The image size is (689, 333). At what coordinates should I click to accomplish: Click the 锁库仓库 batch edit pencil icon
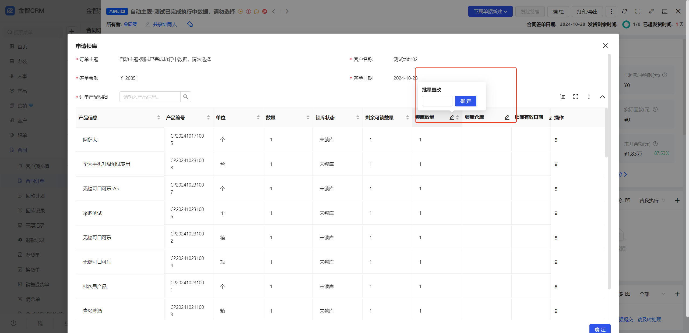[x=507, y=117]
